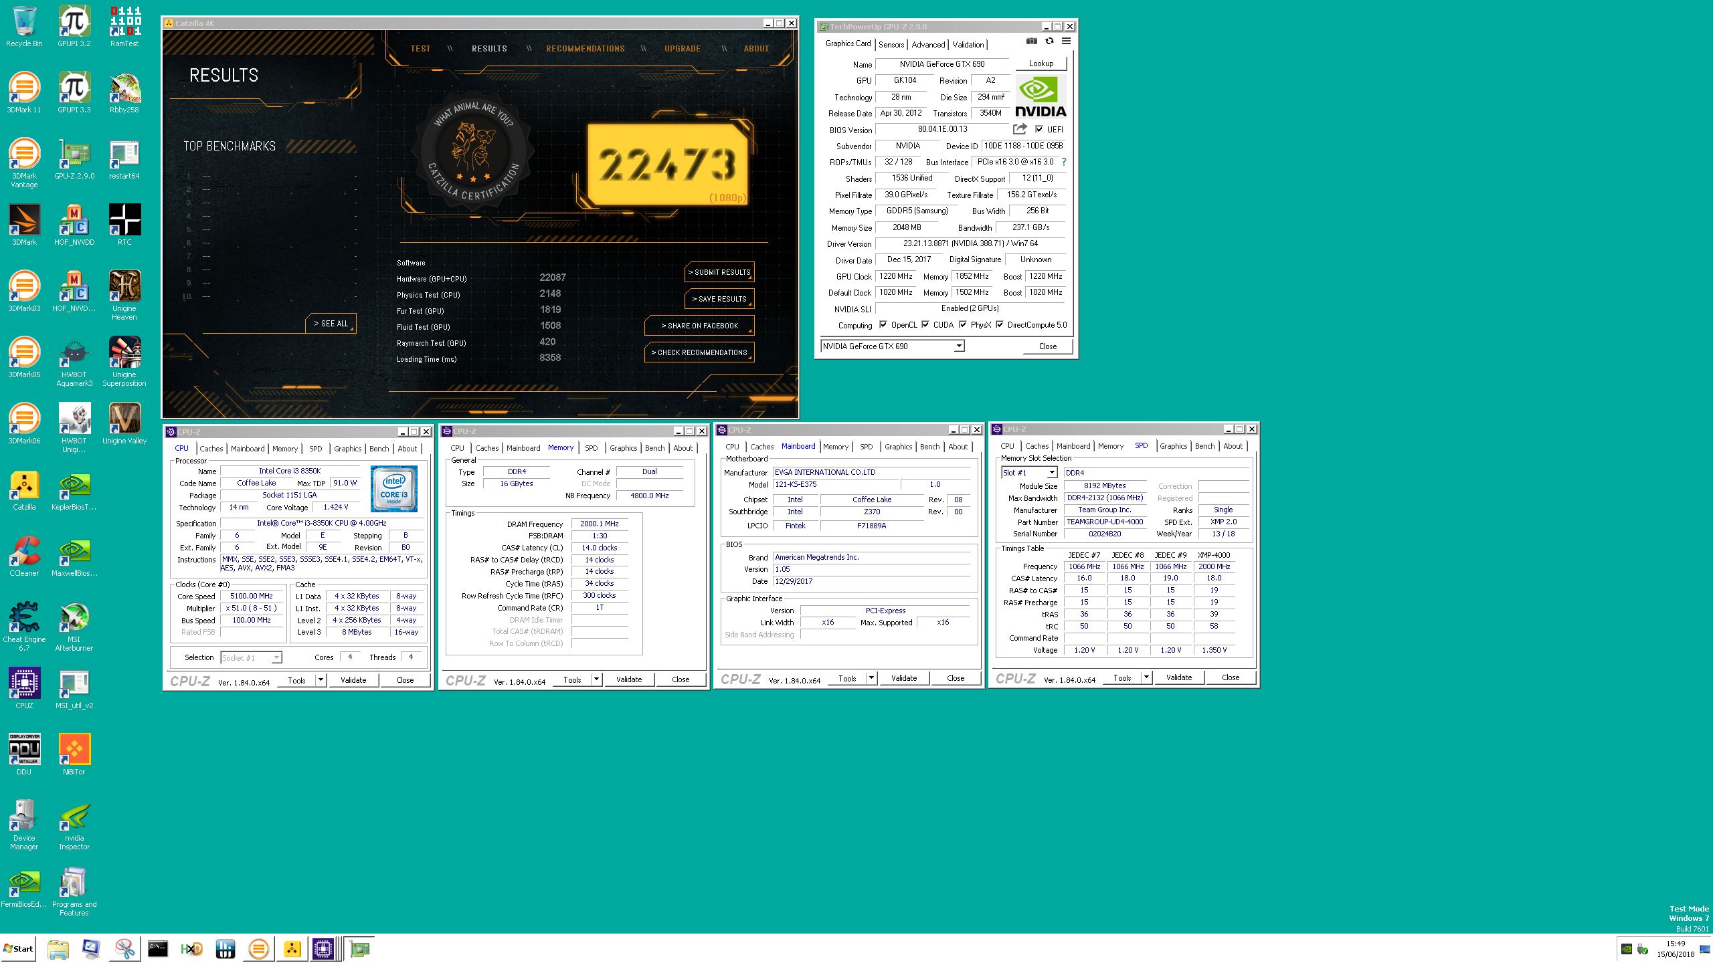Open the RTC desktop shortcut
This screenshot has height=963, width=1713.
[x=124, y=225]
